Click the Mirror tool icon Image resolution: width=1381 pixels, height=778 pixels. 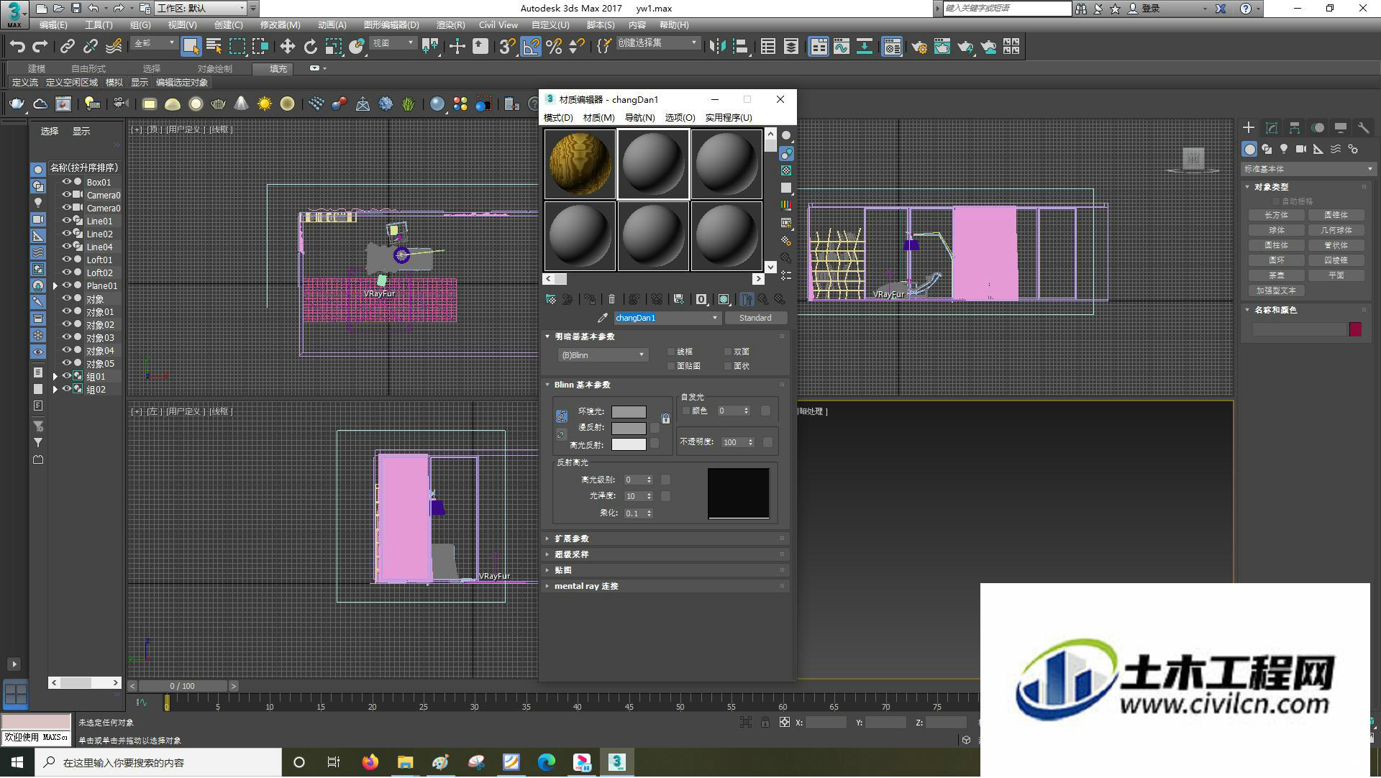[x=717, y=47]
